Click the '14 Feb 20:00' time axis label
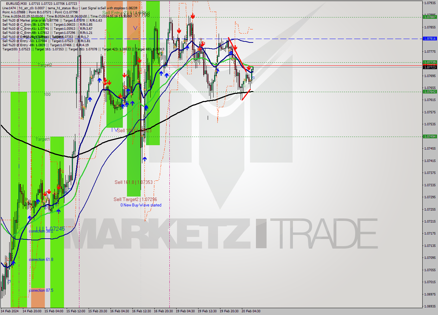This screenshot has height=315, width=438. tap(32, 311)
